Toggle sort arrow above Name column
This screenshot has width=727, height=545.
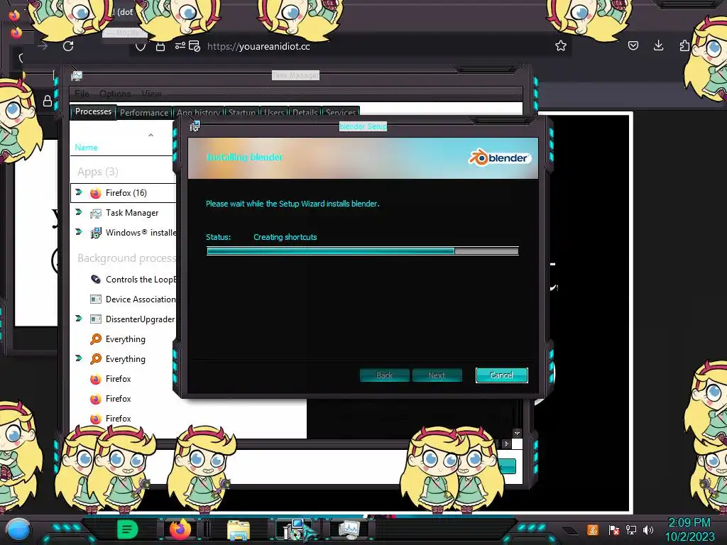pos(151,135)
